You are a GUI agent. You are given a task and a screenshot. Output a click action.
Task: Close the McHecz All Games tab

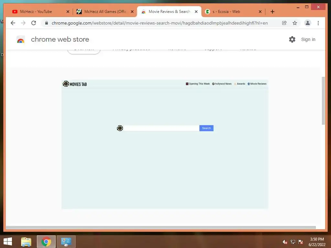pos(132,12)
